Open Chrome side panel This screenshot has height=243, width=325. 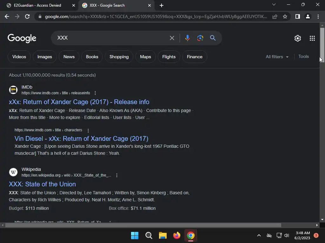[298, 16]
